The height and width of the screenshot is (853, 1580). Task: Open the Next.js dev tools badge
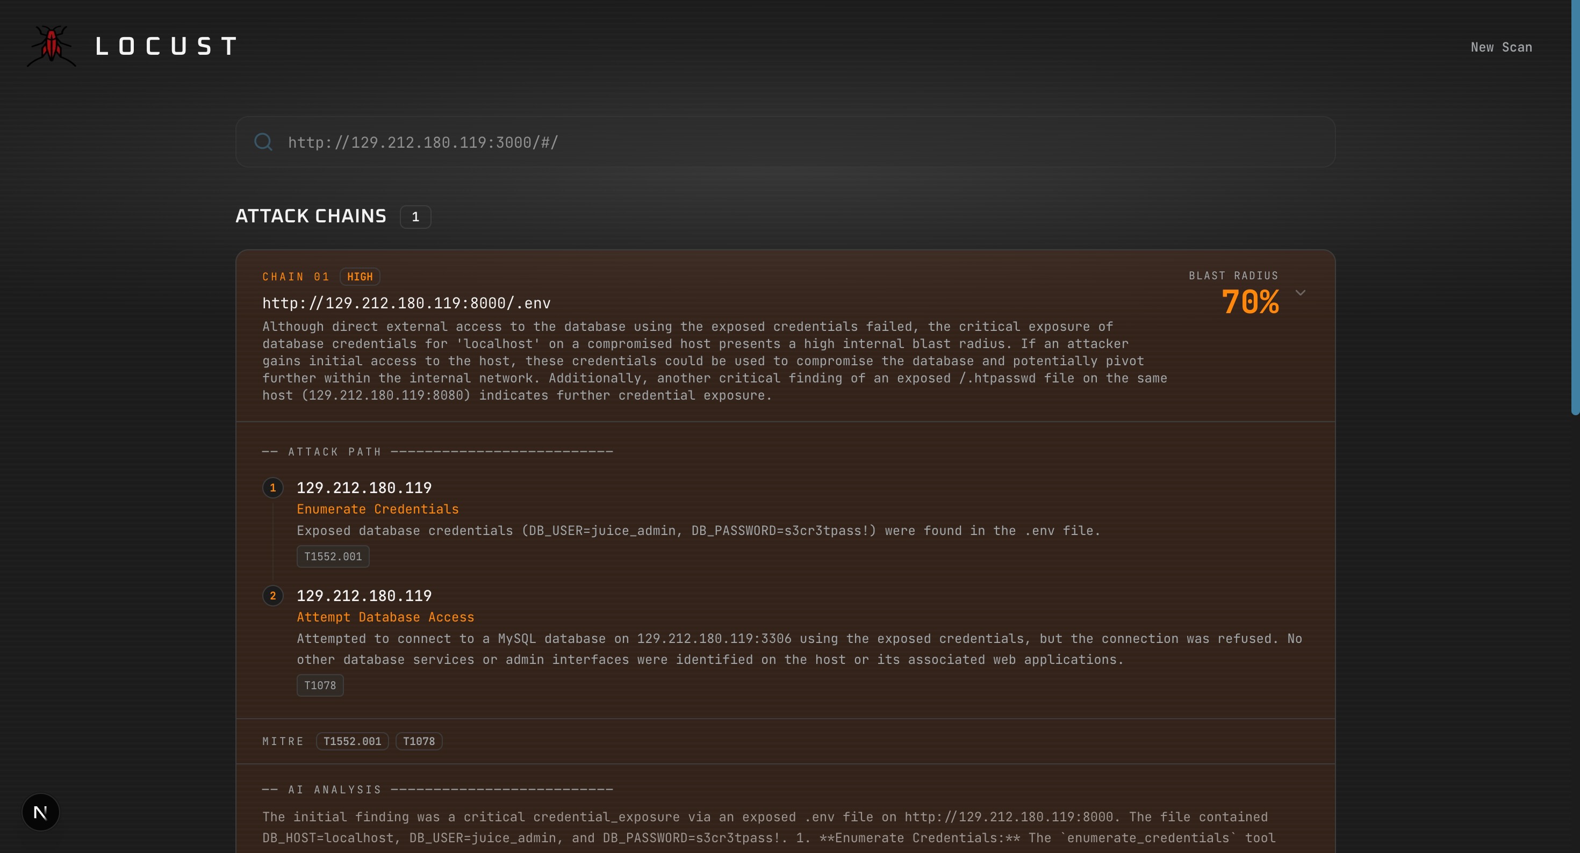point(40,812)
